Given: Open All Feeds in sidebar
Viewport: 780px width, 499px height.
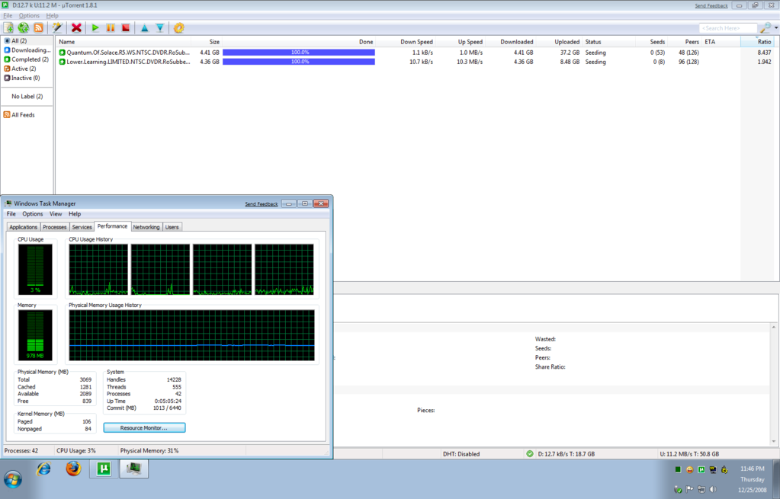Looking at the screenshot, I should pyautogui.click(x=19, y=115).
